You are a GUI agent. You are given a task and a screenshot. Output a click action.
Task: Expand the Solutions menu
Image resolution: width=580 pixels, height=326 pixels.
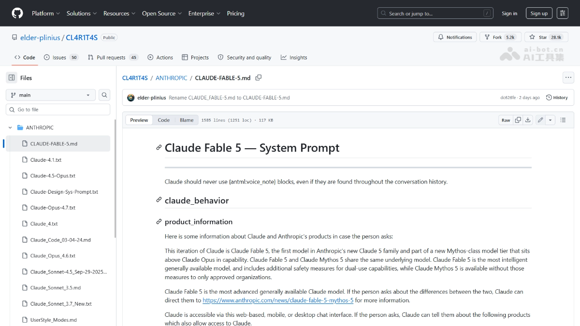pos(82,14)
